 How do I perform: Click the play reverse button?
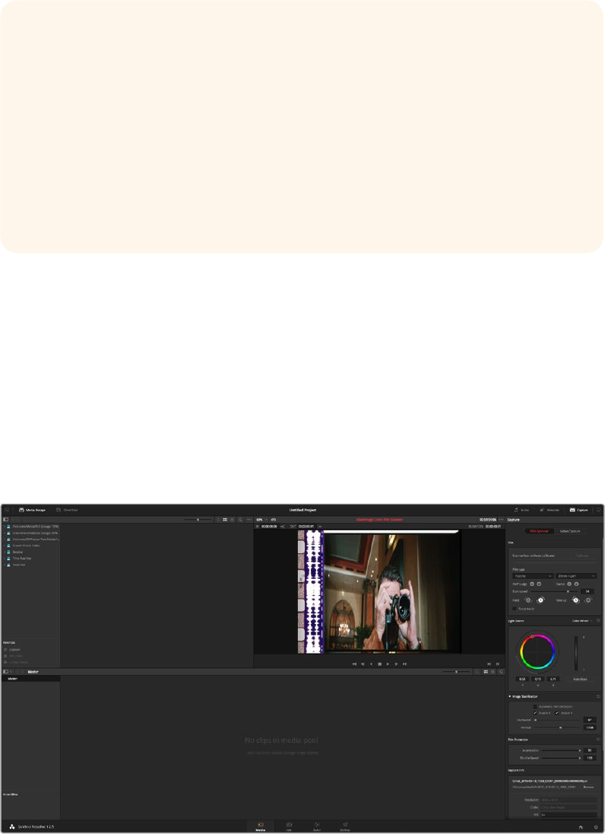pyautogui.click(x=371, y=664)
